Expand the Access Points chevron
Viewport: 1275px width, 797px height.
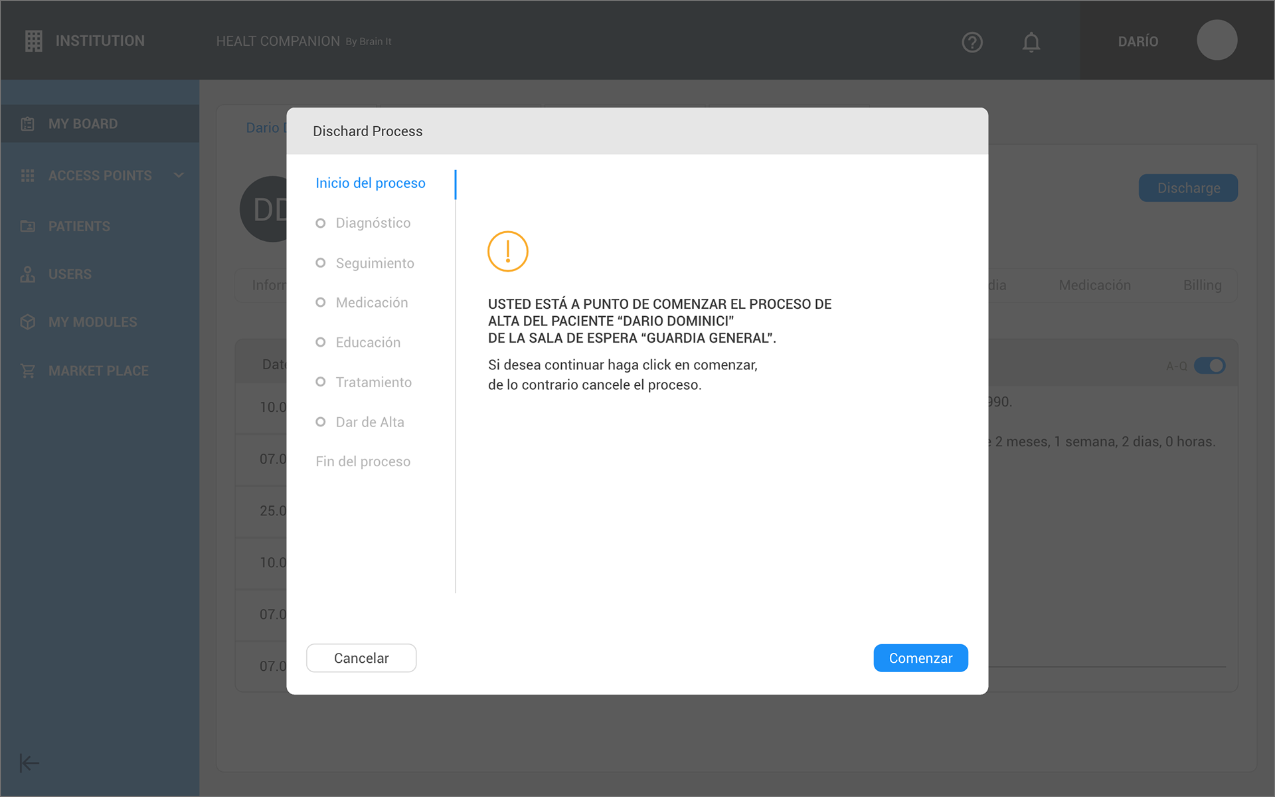tap(179, 175)
